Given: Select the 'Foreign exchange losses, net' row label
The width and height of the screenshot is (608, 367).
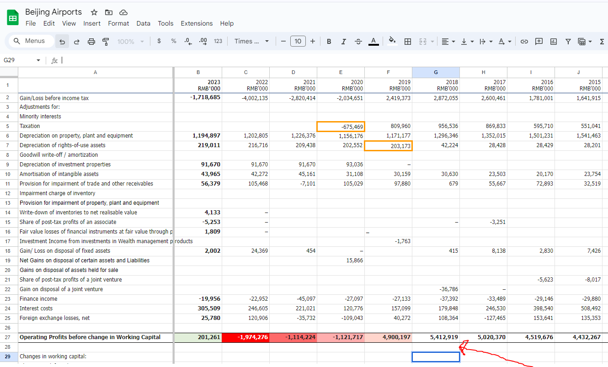Looking at the screenshot, I should pos(54,318).
